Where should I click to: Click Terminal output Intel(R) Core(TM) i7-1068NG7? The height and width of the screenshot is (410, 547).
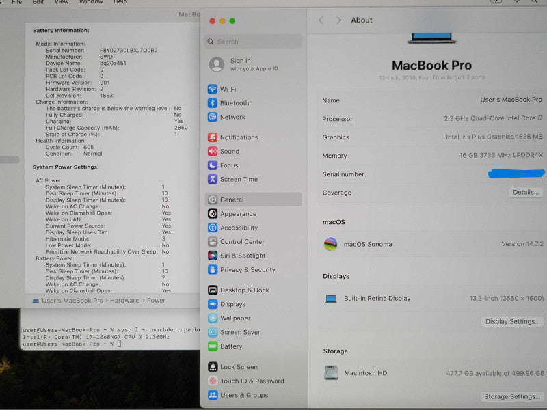(96, 337)
